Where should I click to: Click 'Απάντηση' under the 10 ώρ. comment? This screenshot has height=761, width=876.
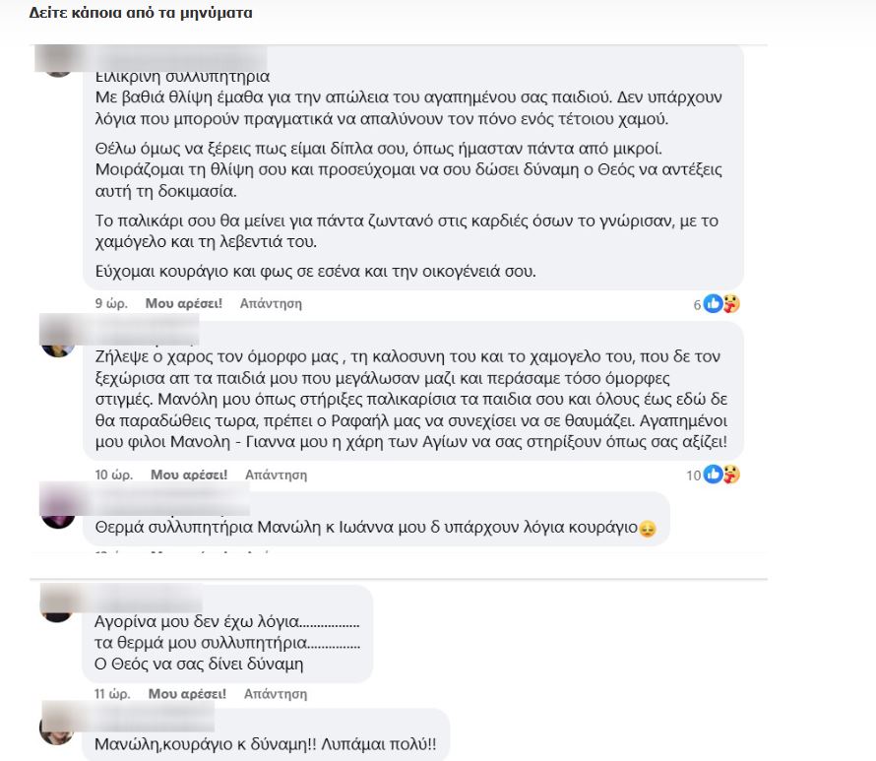[276, 475]
